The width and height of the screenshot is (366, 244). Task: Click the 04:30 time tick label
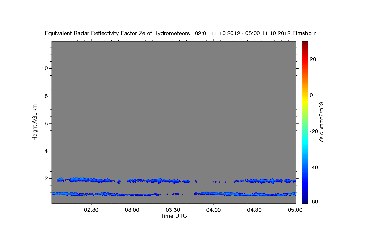click(254, 210)
